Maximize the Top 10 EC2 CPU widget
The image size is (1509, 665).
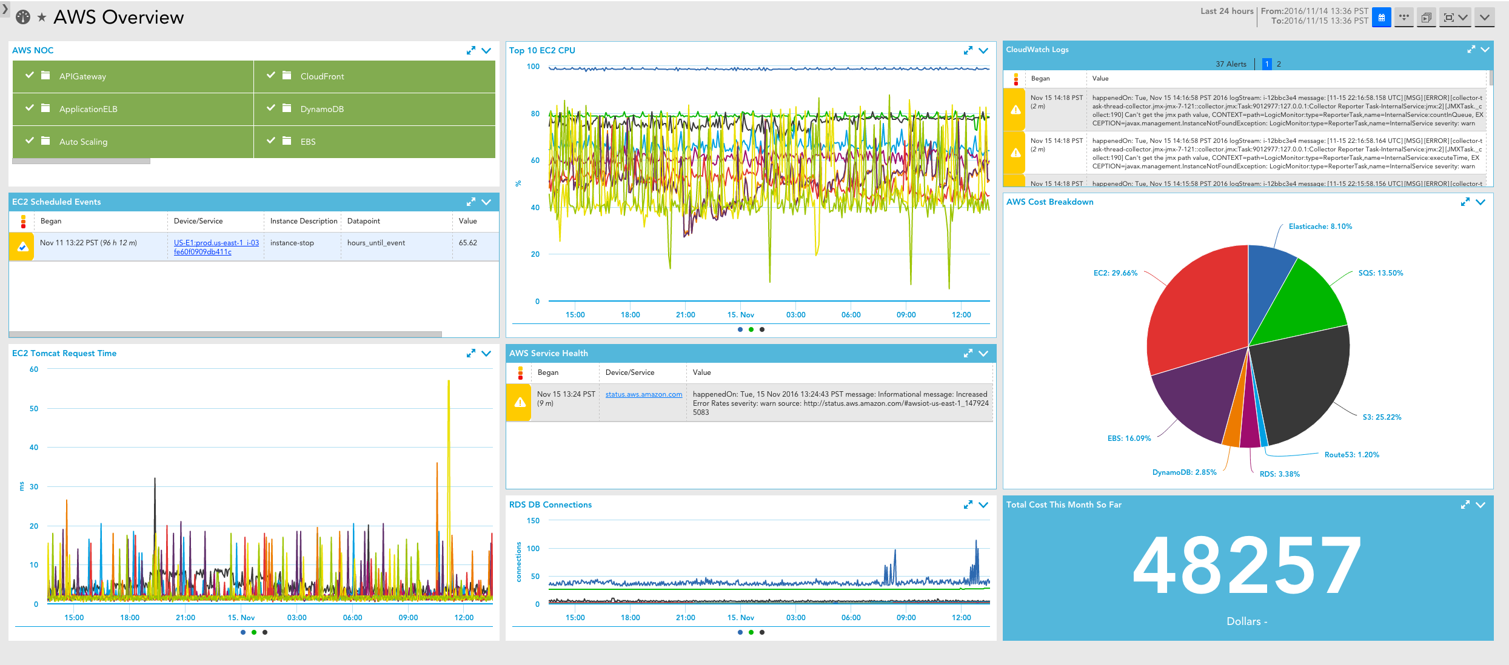[x=968, y=50]
